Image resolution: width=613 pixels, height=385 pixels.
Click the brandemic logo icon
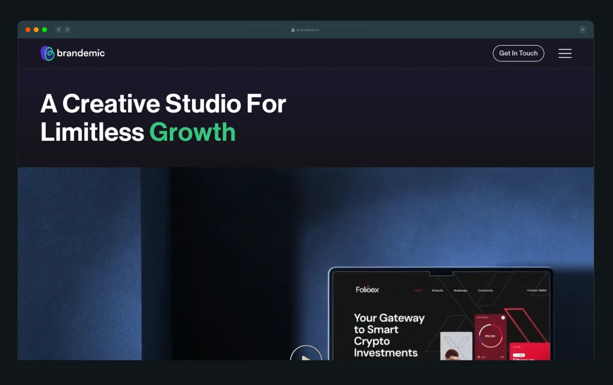point(48,53)
